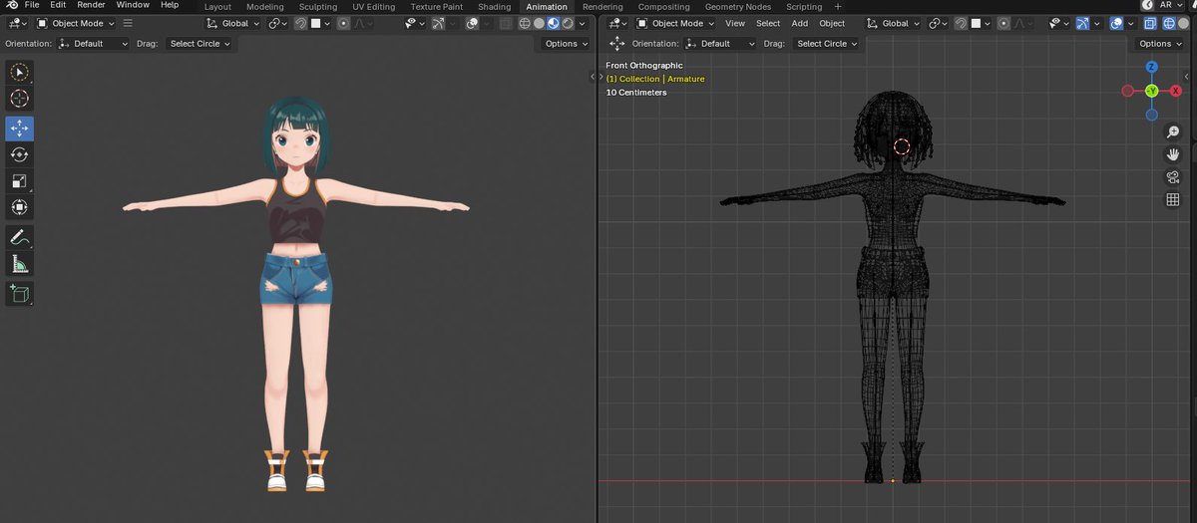
Task: Open shading options dropdown arrow in left viewport
Action: click(x=583, y=23)
